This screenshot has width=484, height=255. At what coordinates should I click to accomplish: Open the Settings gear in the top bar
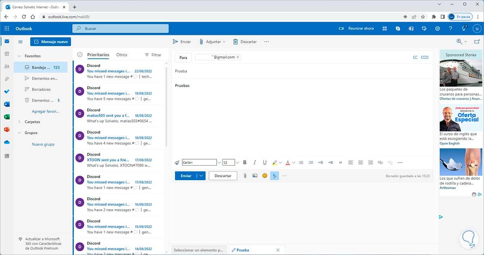pyautogui.click(x=437, y=28)
